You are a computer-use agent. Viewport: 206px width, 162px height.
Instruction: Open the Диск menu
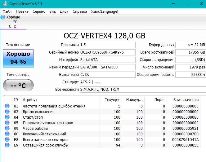(x=64, y=11)
